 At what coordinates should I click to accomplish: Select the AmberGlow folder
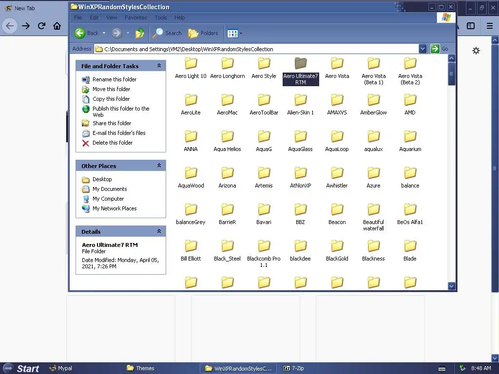(x=374, y=105)
